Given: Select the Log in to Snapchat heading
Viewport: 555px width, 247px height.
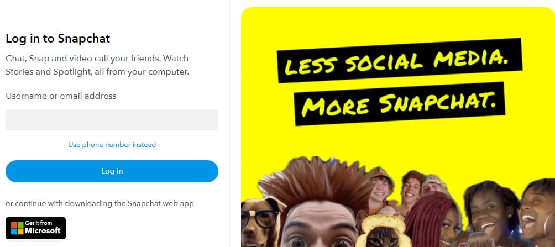Looking at the screenshot, I should (x=58, y=39).
